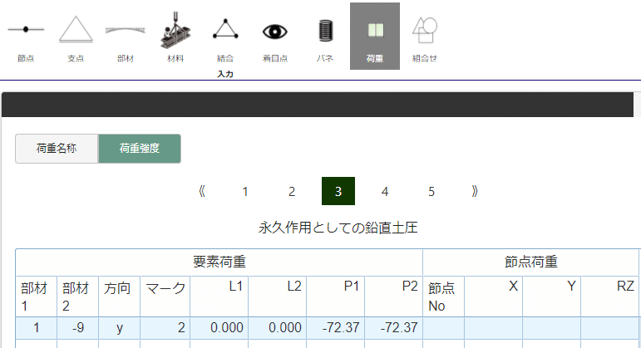641x348 pixels.
Task: Go to load case page 1
Action: pos(245,191)
